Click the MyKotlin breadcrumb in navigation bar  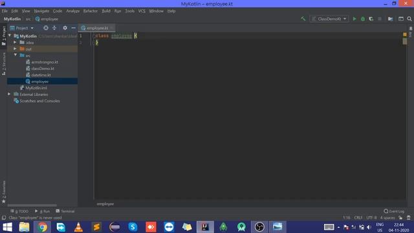click(x=12, y=19)
